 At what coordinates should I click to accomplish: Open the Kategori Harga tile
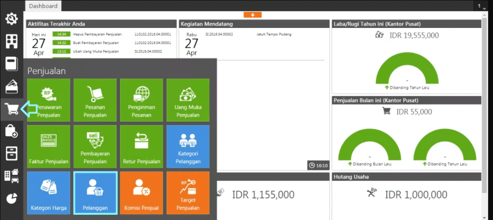pos(49,193)
